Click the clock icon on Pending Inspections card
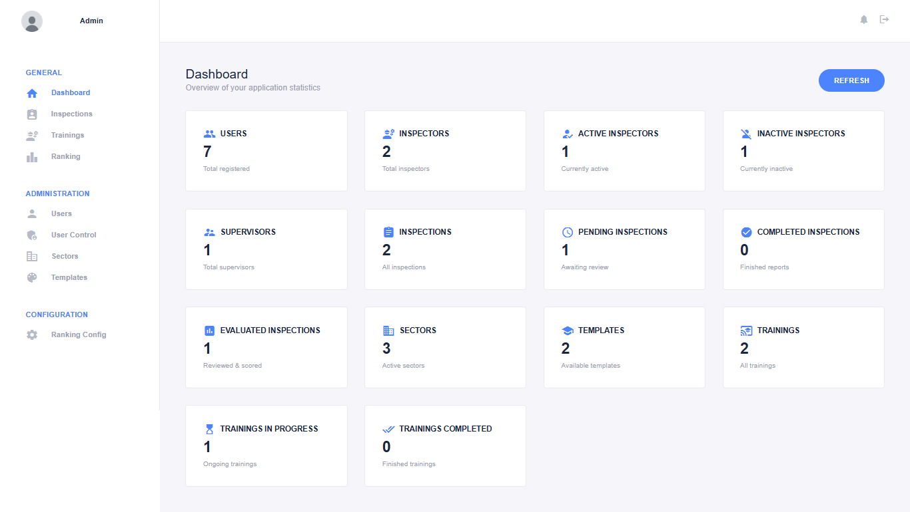910x512 pixels. point(568,232)
